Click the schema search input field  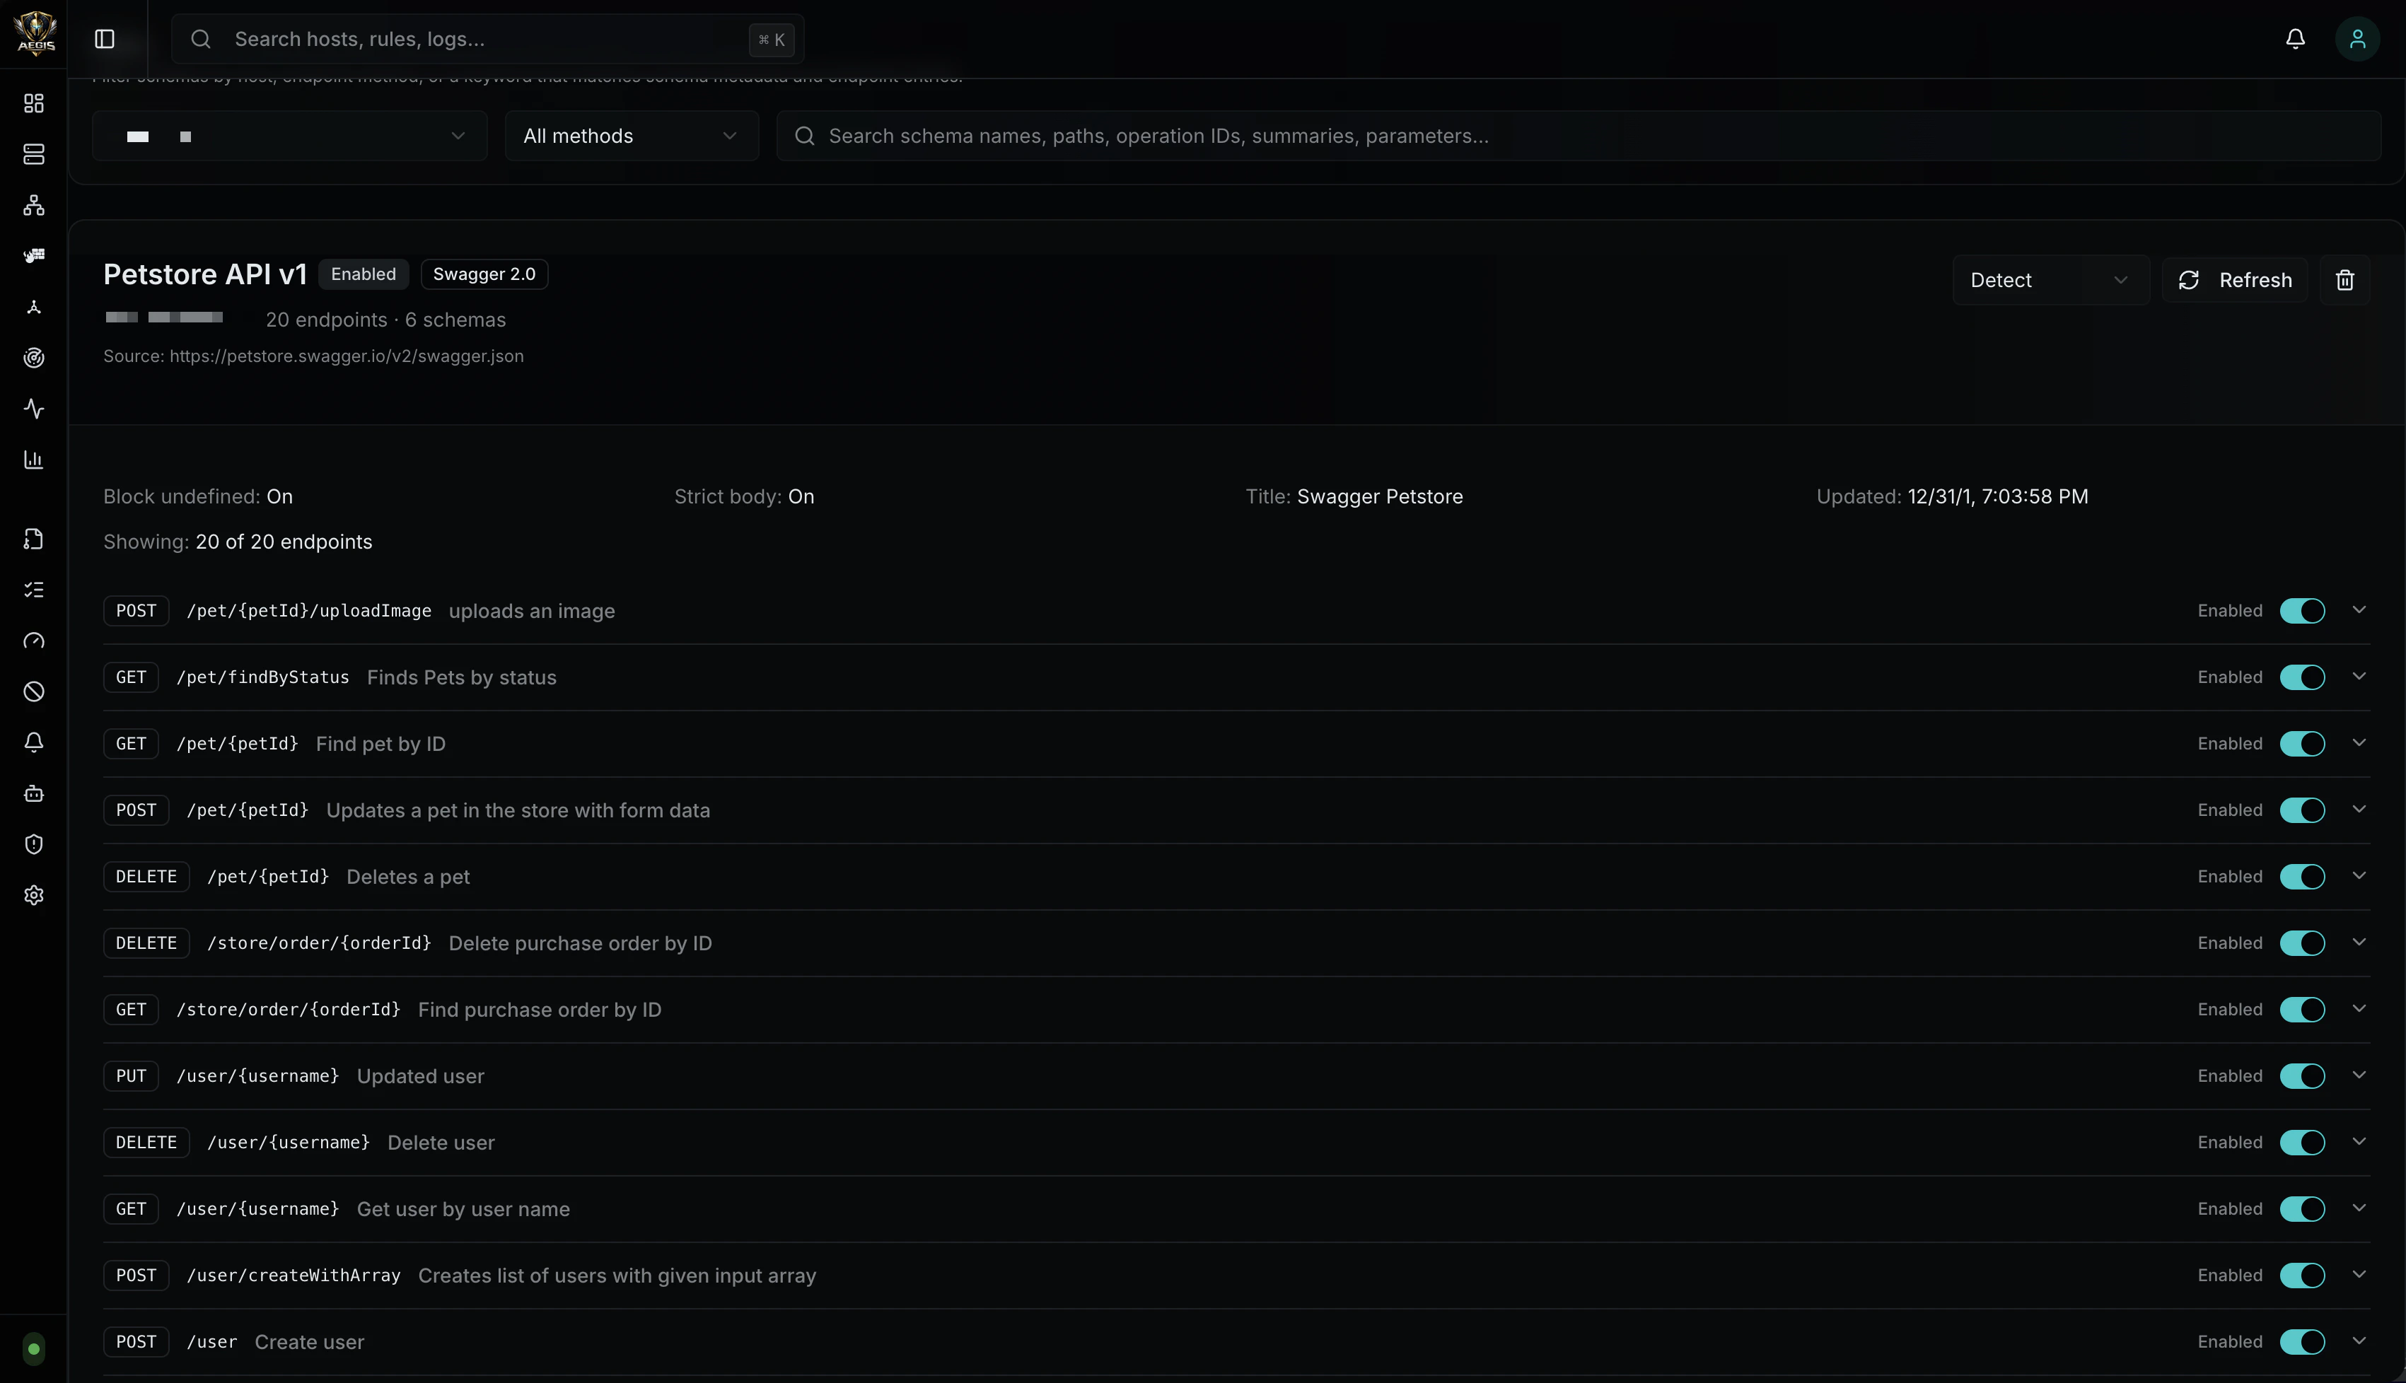pos(1576,136)
